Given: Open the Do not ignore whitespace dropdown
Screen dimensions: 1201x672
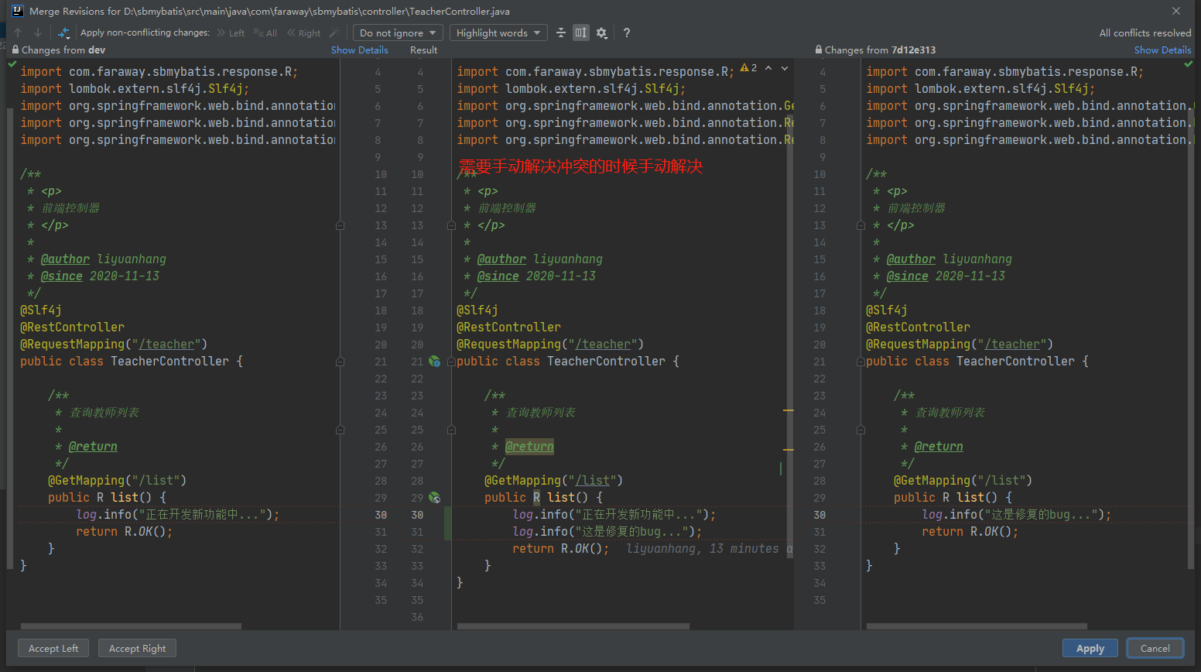Looking at the screenshot, I should click(397, 33).
